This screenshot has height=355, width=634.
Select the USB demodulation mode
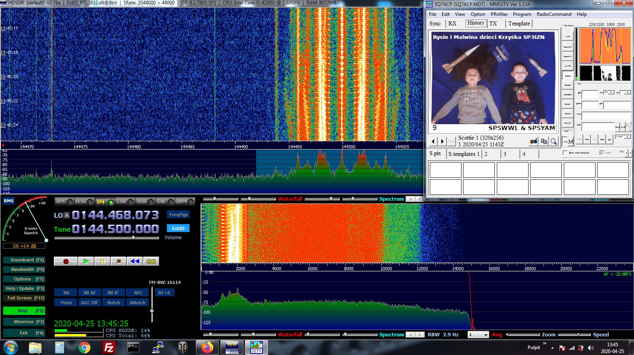pyautogui.click(x=144, y=201)
